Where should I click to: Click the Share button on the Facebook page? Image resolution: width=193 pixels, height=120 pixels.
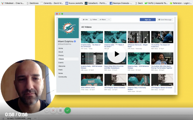tap(103, 19)
